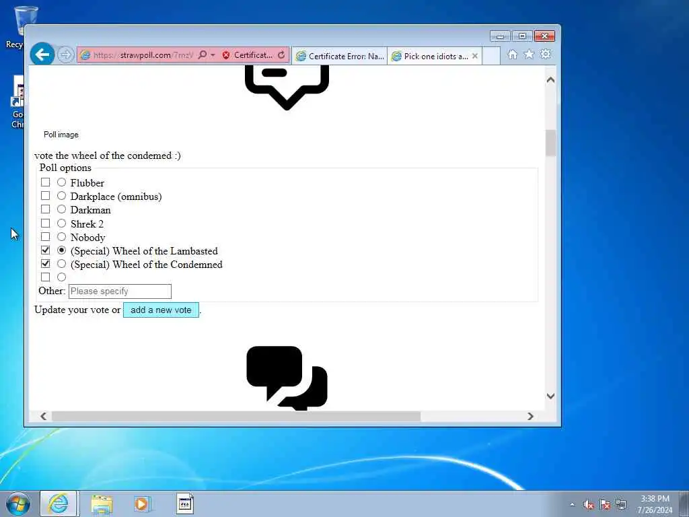Click the Action Center flag icon

tap(605, 505)
